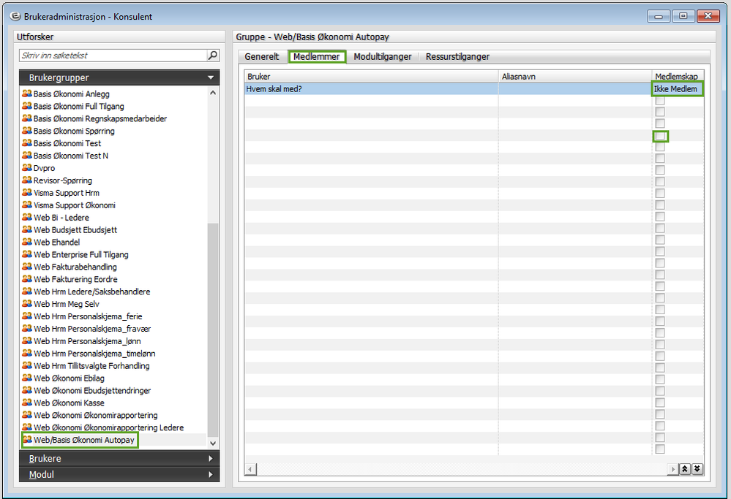Click group icon beside Basis Økonomi Full Tilgang
This screenshot has height=499, width=731.
[x=27, y=106]
